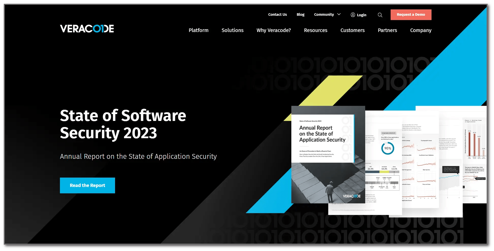Open the Customers menu
Image resolution: width=494 pixels, height=251 pixels.
click(353, 30)
